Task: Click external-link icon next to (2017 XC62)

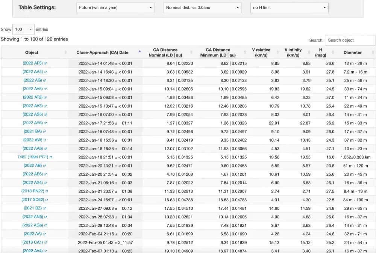Action: [x=47, y=200]
